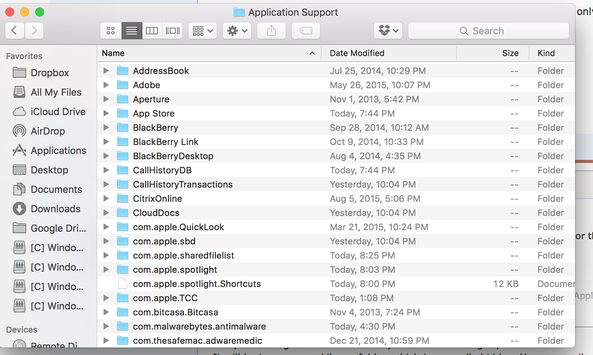This screenshot has height=355, width=593.
Task: Open Downloads in sidebar
Action: coord(46,209)
